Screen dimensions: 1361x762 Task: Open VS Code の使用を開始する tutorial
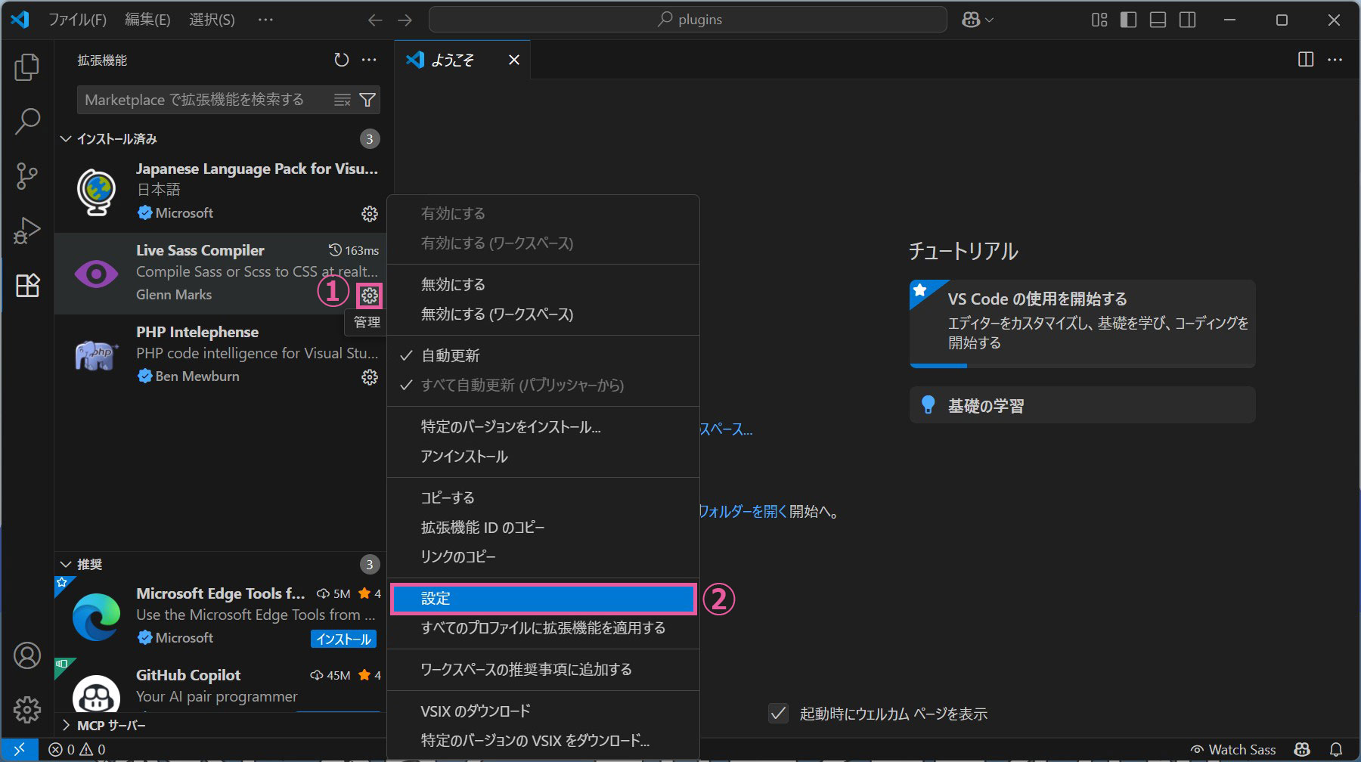1082,323
